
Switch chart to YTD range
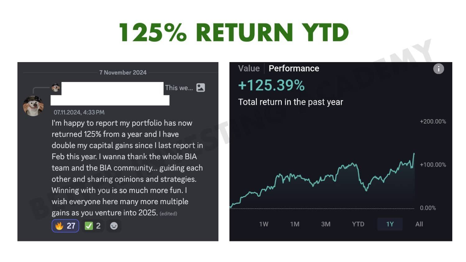[x=358, y=224]
